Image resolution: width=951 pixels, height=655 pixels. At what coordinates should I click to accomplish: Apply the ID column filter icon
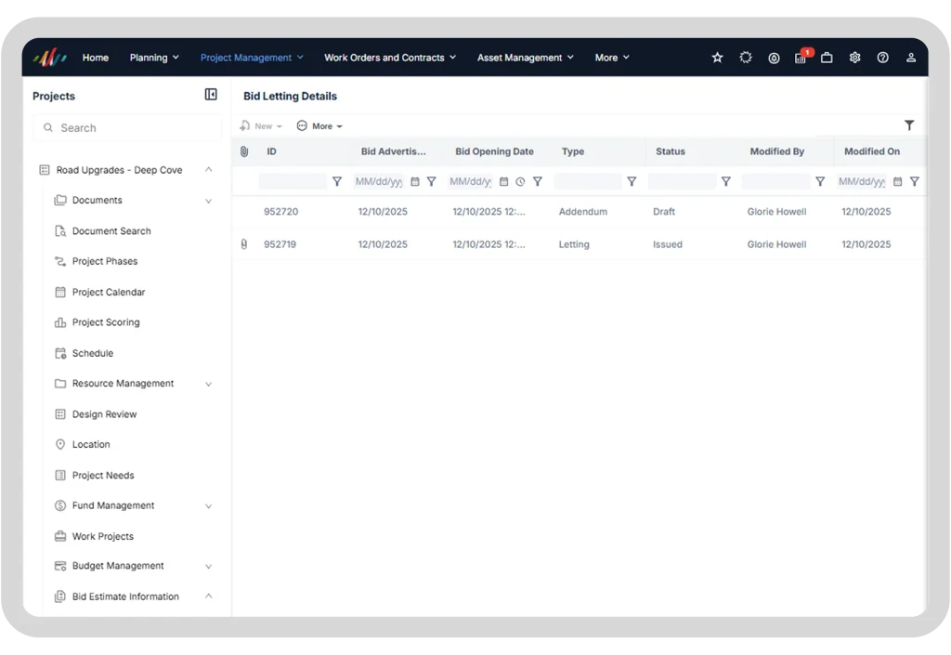click(337, 181)
